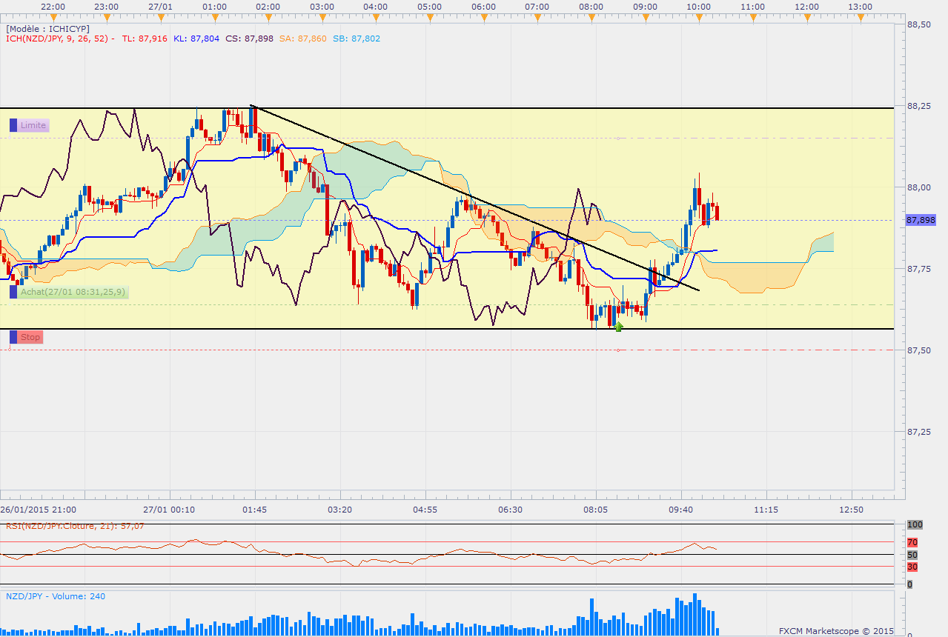The height and width of the screenshot is (637, 948).
Task: Select the red Stop order label
Action: [x=30, y=337]
